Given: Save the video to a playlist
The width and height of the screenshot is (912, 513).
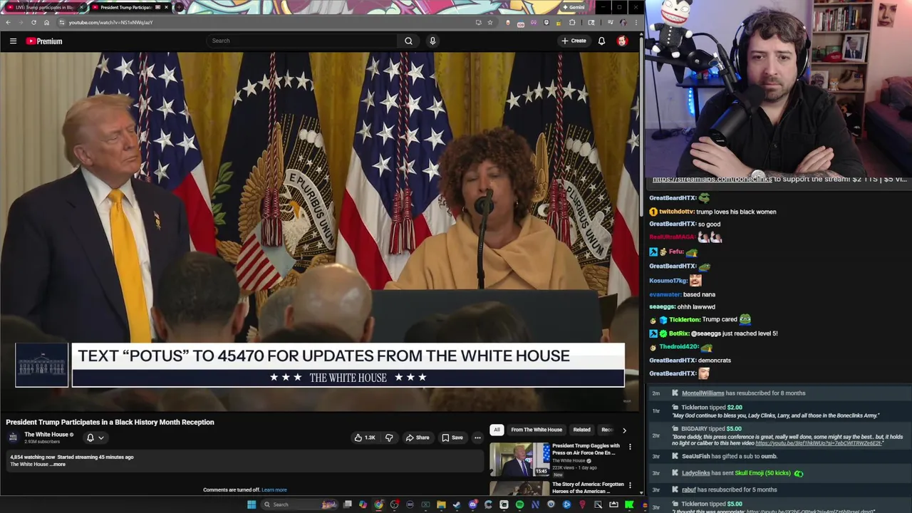Looking at the screenshot, I should tap(452, 437).
